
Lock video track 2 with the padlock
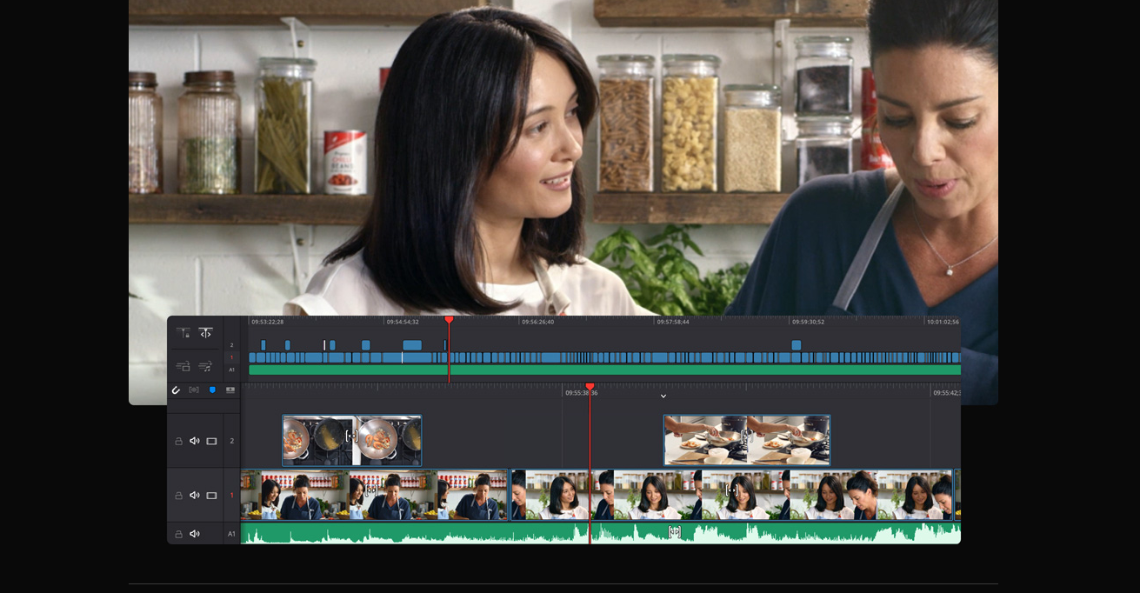178,441
